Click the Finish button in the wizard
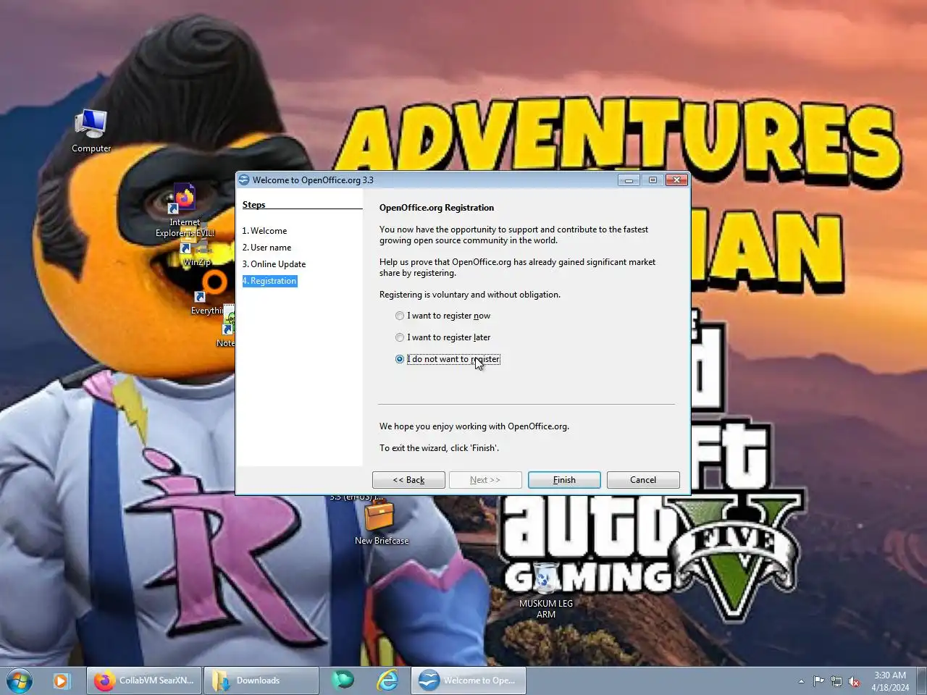Image resolution: width=927 pixels, height=695 pixels. pos(564,480)
